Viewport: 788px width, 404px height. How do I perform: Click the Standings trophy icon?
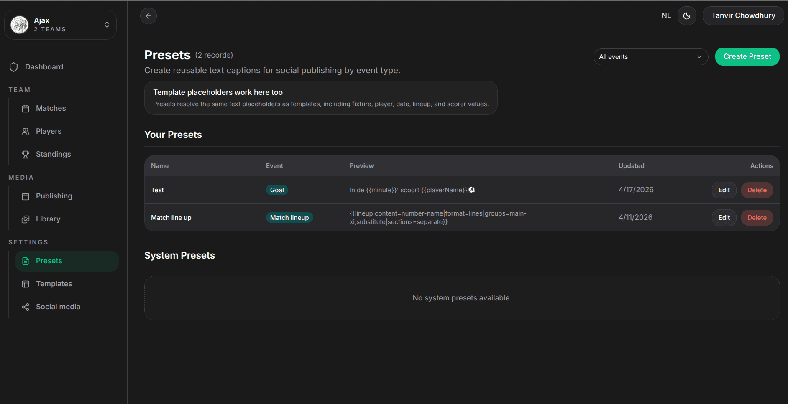26,155
